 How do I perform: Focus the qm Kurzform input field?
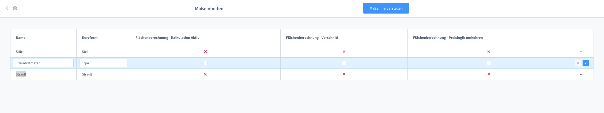[103, 63]
